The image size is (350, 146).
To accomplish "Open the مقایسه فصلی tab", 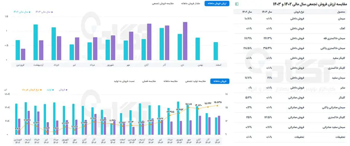I will [149, 81].
